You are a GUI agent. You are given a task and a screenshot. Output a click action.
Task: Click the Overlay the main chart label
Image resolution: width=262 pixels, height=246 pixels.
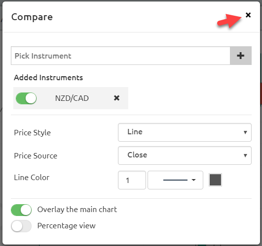[77, 210]
